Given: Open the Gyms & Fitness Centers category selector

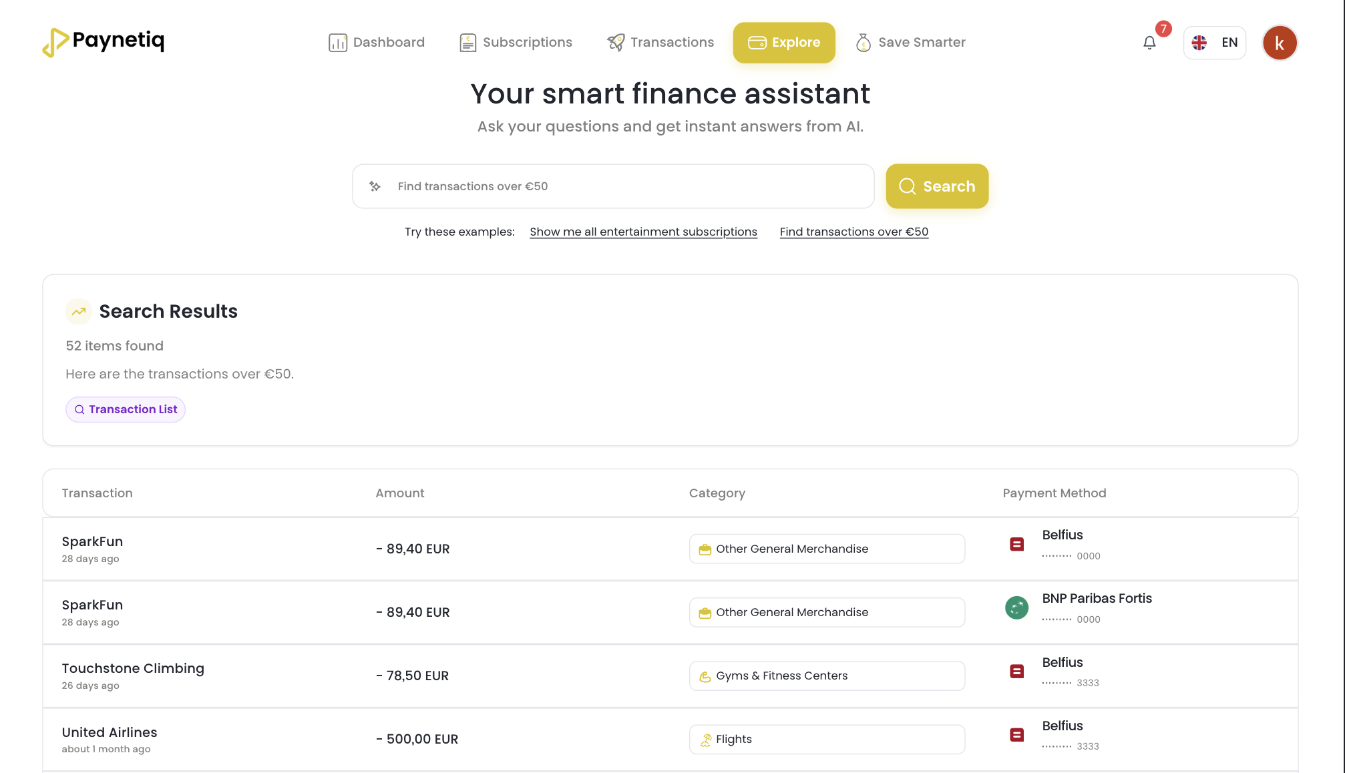Looking at the screenshot, I should 827,676.
